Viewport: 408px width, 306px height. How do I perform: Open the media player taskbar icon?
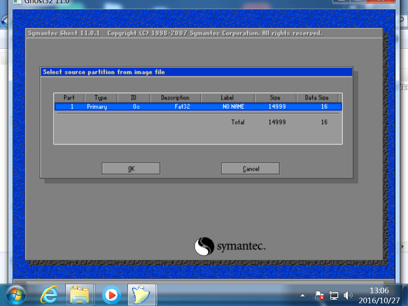pos(112,295)
